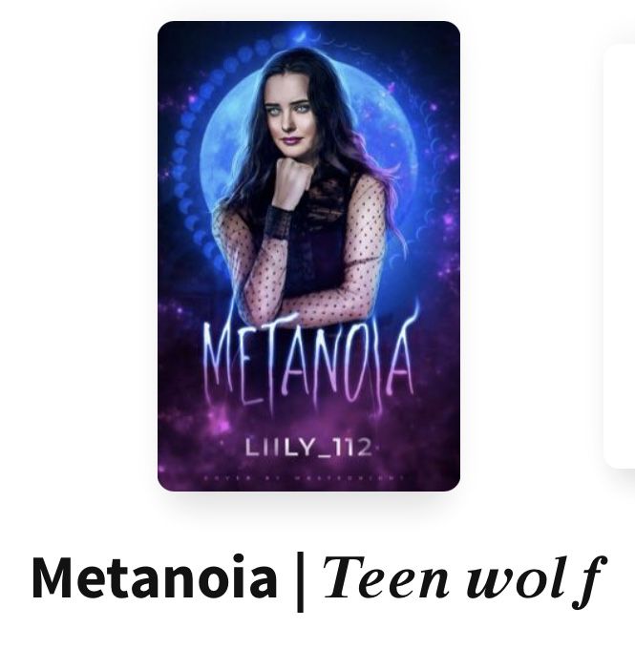Click the bold "Metanoia" story title
This screenshot has width=635, height=649.
click(x=154, y=577)
